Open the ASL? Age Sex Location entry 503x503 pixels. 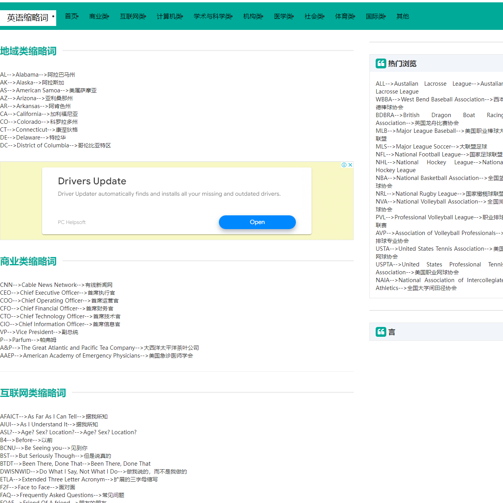(68, 432)
